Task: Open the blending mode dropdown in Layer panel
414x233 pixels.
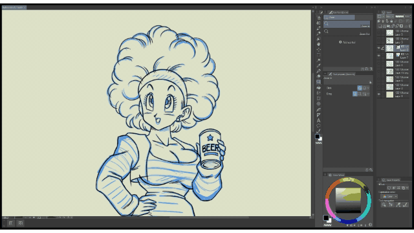Action: click(389, 16)
